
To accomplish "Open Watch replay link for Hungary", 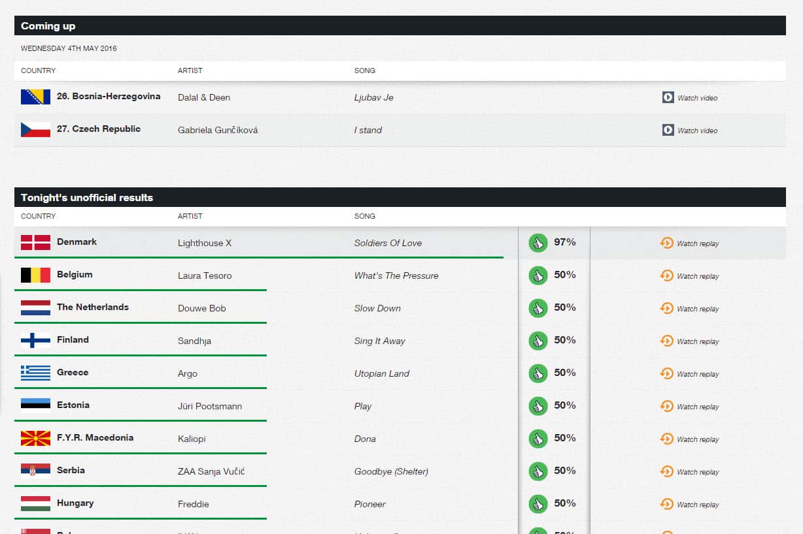I will [x=697, y=505].
